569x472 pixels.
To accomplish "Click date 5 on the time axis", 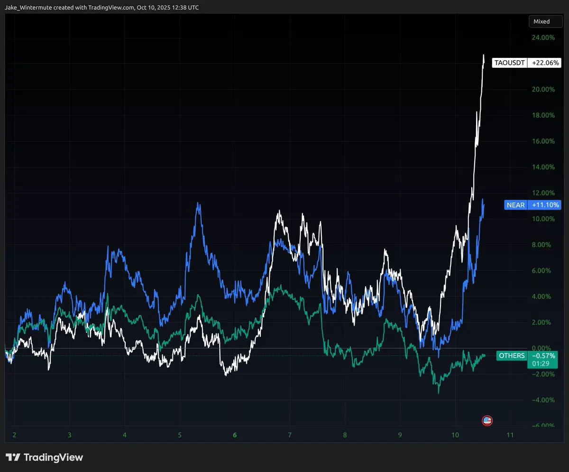I will point(180,435).
